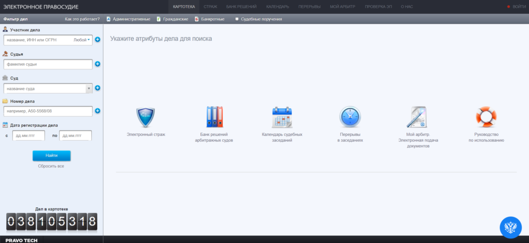
Task: Add another judge field with plus icon
Action: click(x=97, y=64)
